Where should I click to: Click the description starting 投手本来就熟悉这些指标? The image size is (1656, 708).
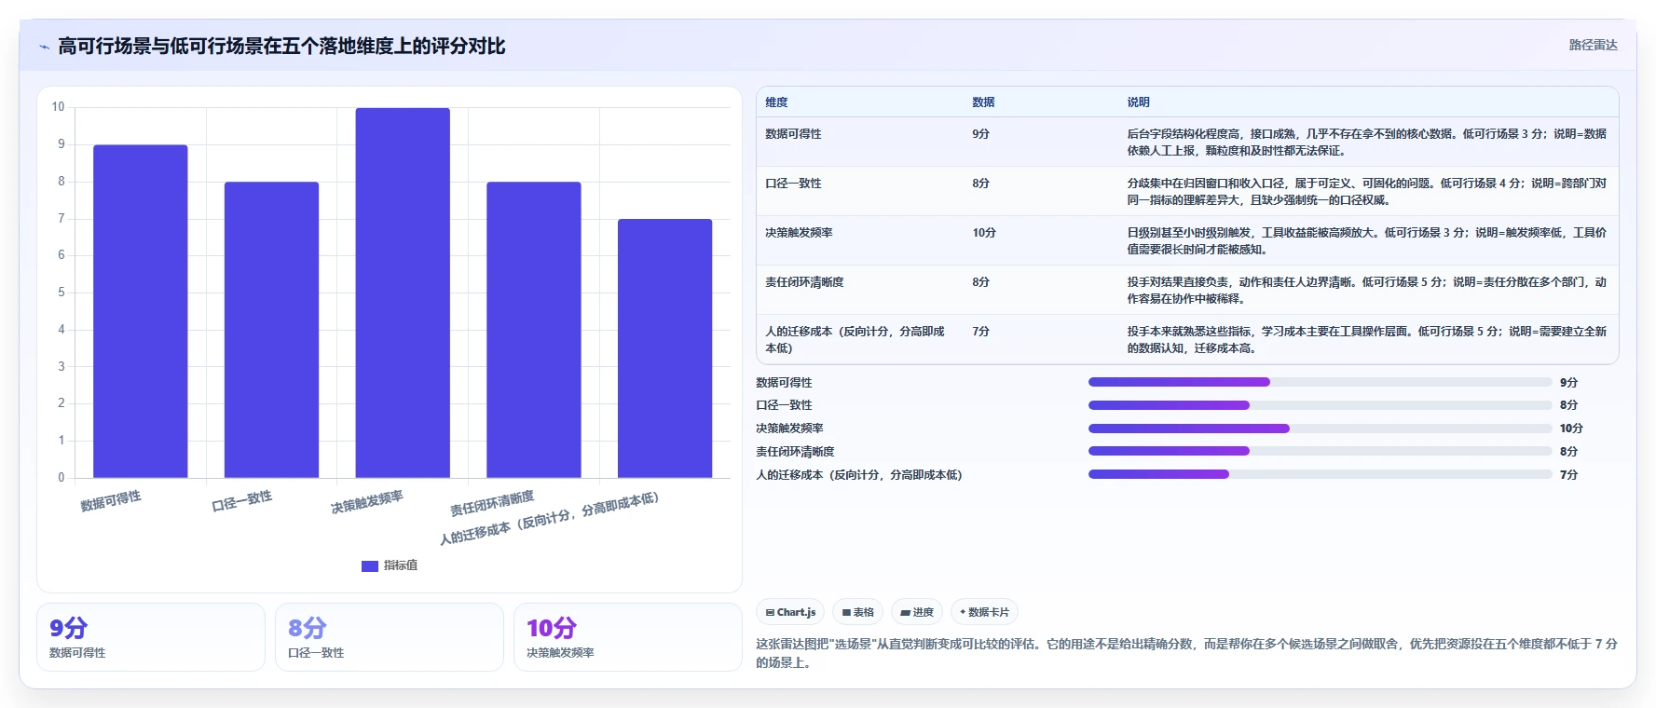(x=1367, y=340)
